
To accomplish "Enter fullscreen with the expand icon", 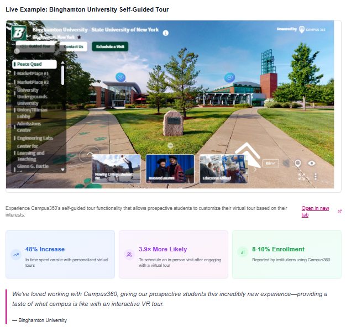I will tap(302, 176).
